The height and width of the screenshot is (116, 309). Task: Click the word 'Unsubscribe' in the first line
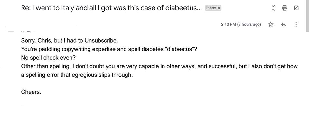tap(100, 41)
